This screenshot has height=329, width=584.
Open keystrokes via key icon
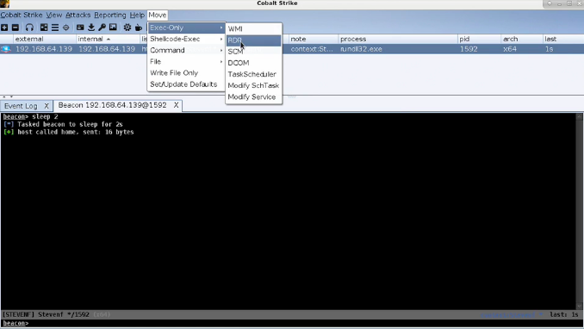pos(102,28)
